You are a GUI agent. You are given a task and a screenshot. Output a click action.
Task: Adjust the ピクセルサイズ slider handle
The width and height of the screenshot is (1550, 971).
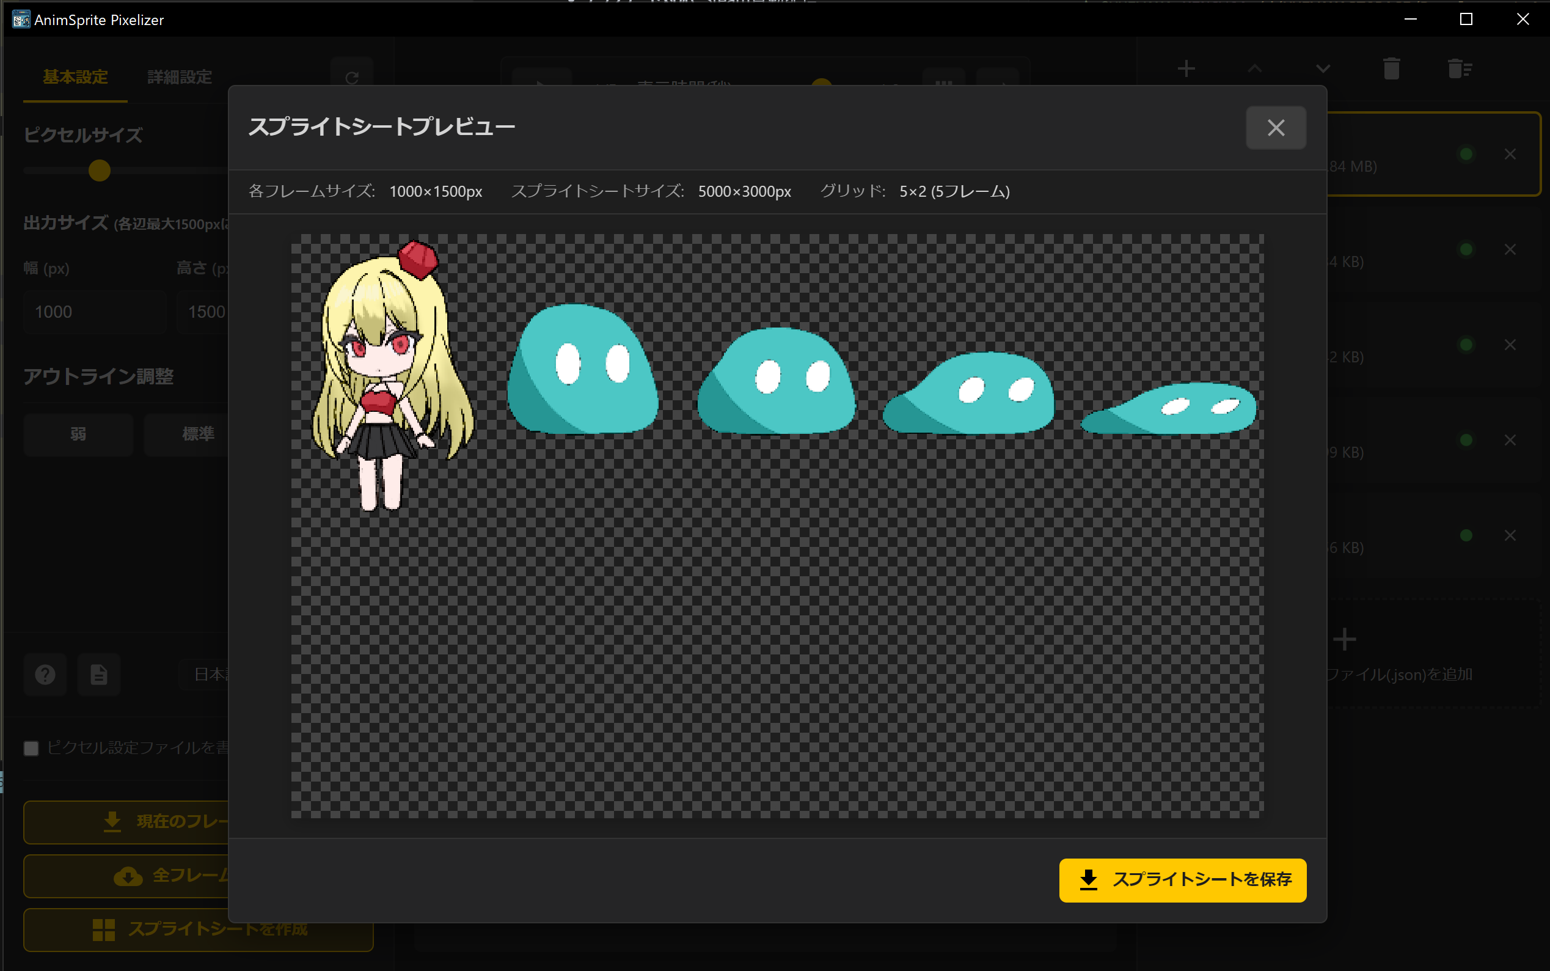tap(99, 171)
